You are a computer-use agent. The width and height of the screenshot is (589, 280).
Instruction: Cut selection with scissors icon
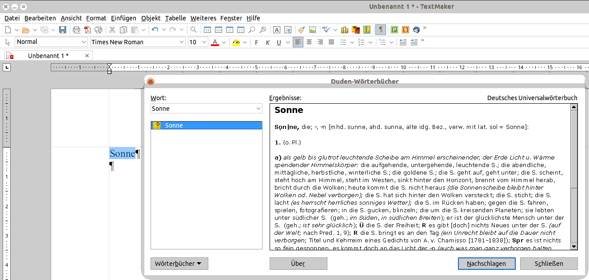[x=112, y=30]
